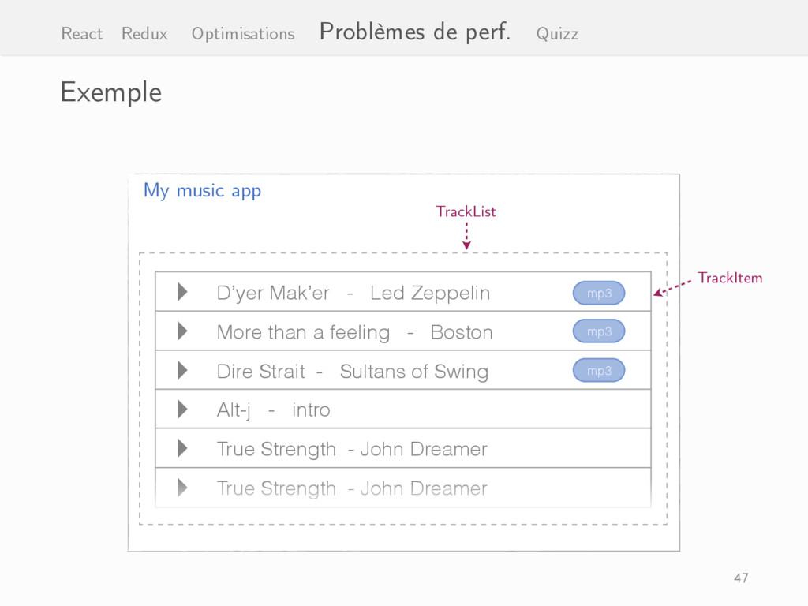The height and width of the screenshot is (606, 808).
Task: Click mp3 badge on D'yer Mak'er row
Action: (x=599, y=293)
